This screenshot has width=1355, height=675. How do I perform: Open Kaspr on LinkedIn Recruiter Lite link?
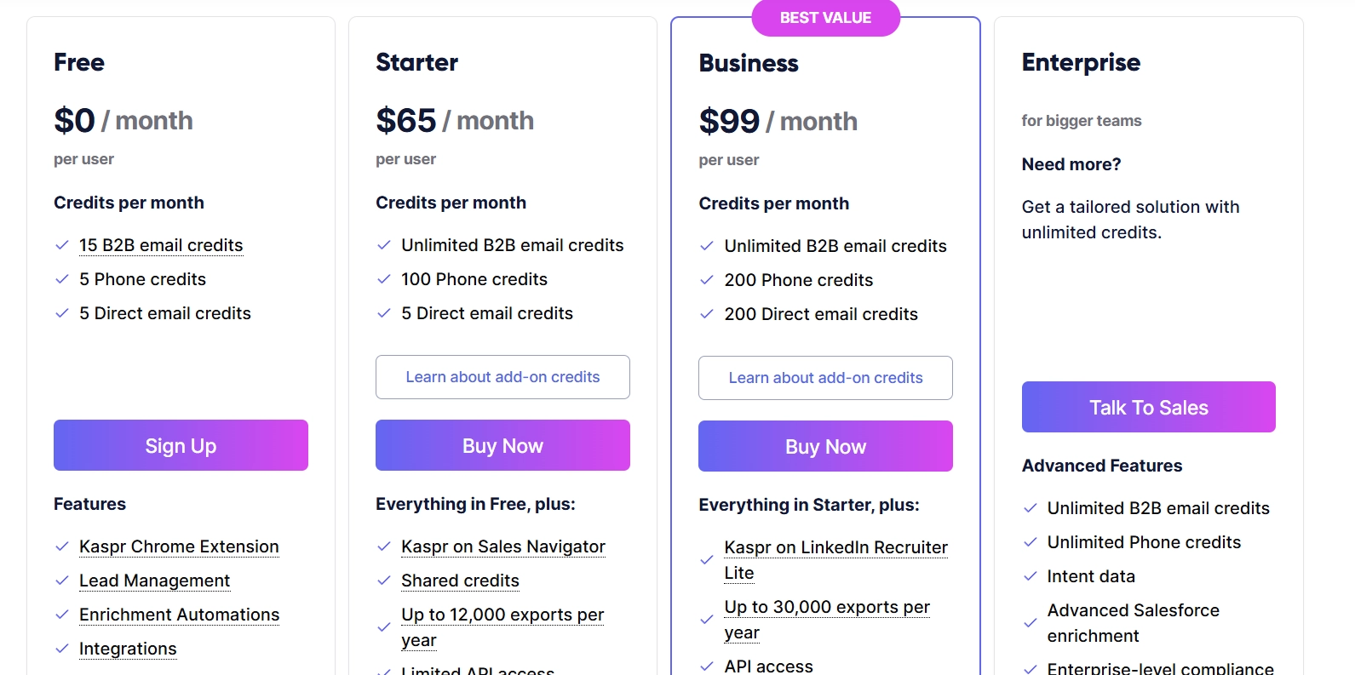(835, 560)
